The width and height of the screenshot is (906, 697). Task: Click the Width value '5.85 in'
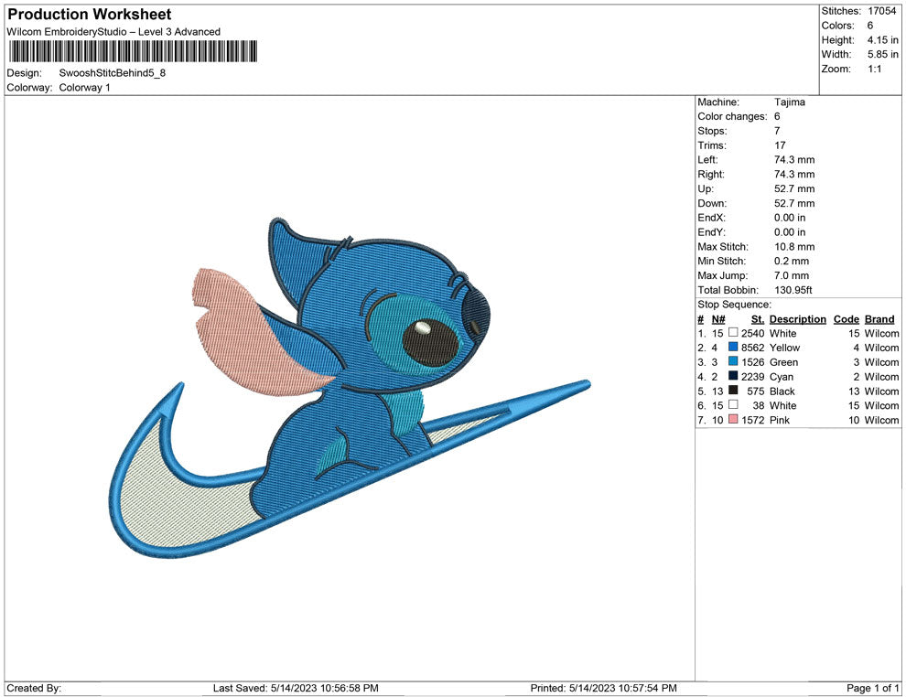coord(882,54)
